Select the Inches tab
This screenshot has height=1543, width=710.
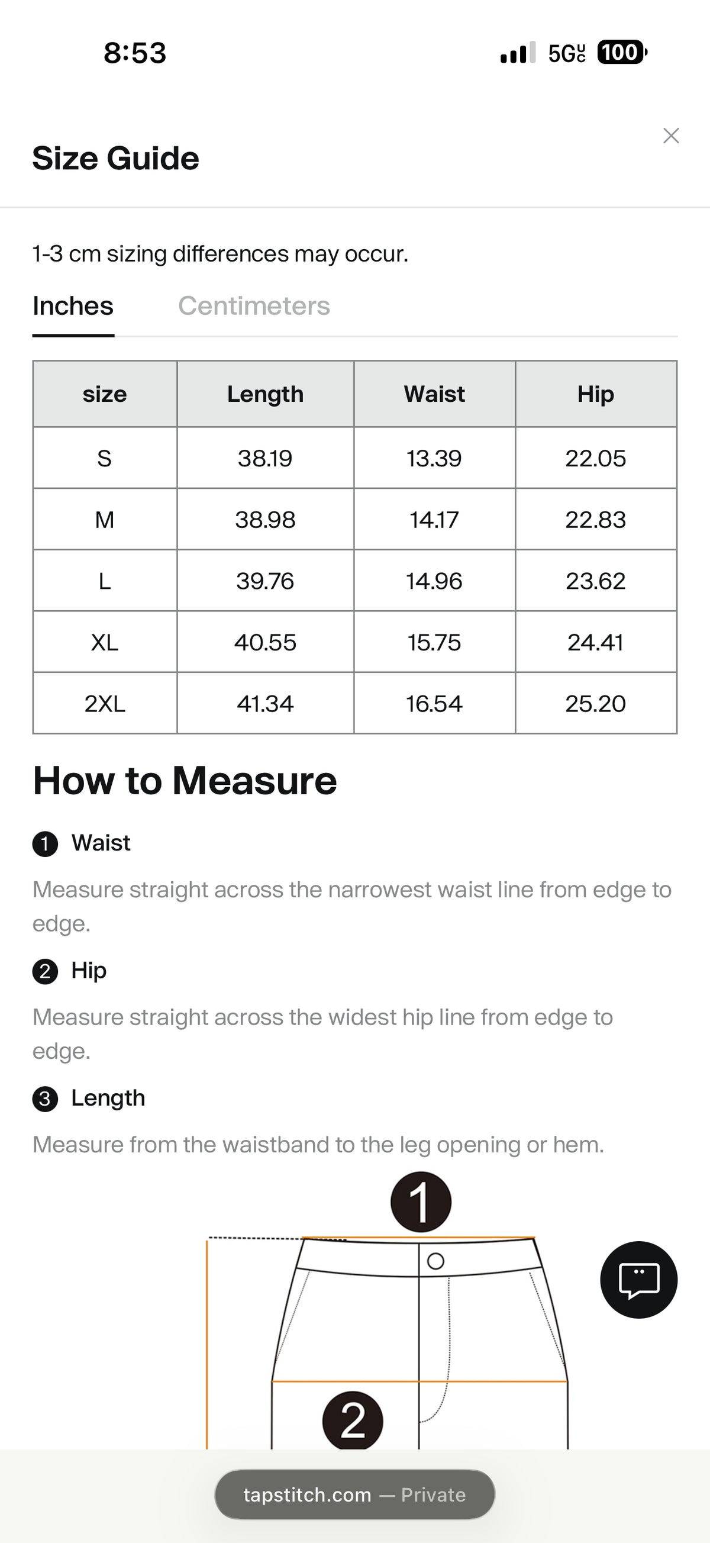point(73,306)
